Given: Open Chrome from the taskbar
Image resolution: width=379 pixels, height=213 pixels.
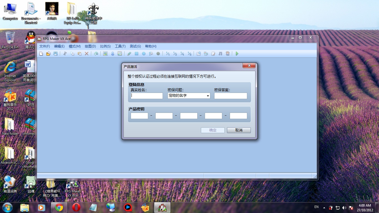Looking at the screenshot, I should pos(59,207).
